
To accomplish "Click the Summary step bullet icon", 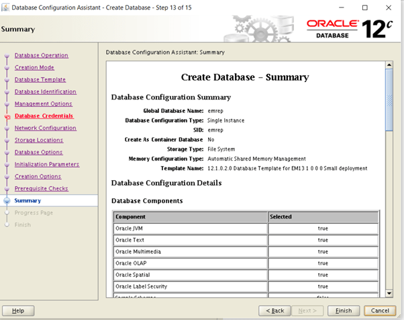I will (7, 200).
